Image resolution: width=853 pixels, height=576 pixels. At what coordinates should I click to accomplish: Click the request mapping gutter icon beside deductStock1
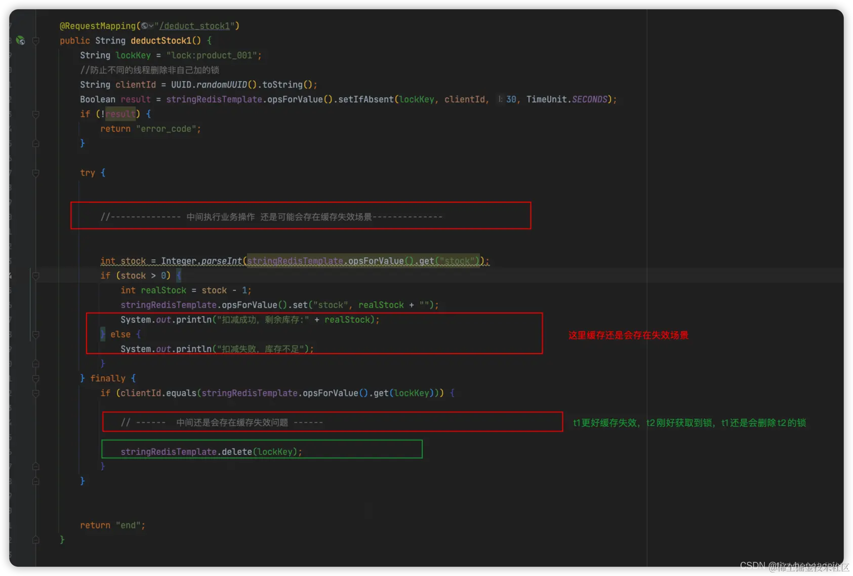[x=20, y=41]
